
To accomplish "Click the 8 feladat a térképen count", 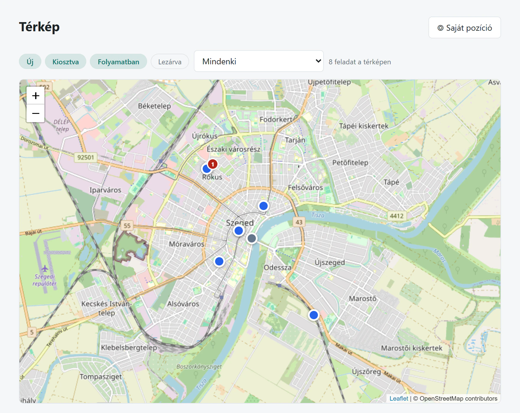I will point(360,62).
